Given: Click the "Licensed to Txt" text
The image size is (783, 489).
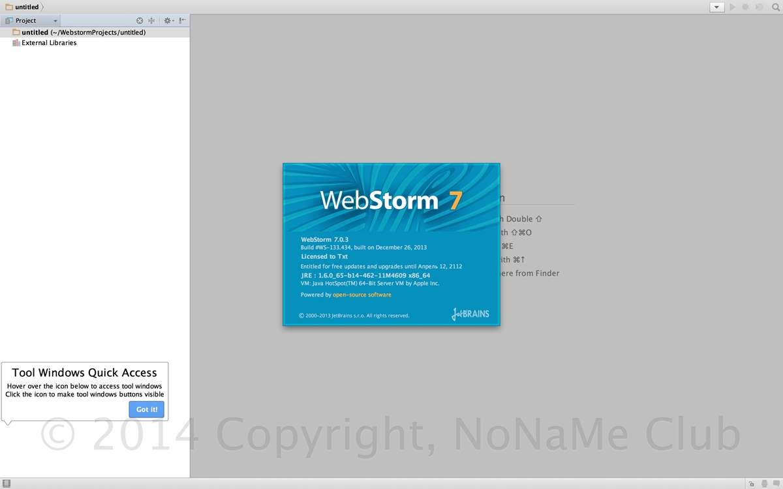Looking at the screenshot, I should coord(324,257).
